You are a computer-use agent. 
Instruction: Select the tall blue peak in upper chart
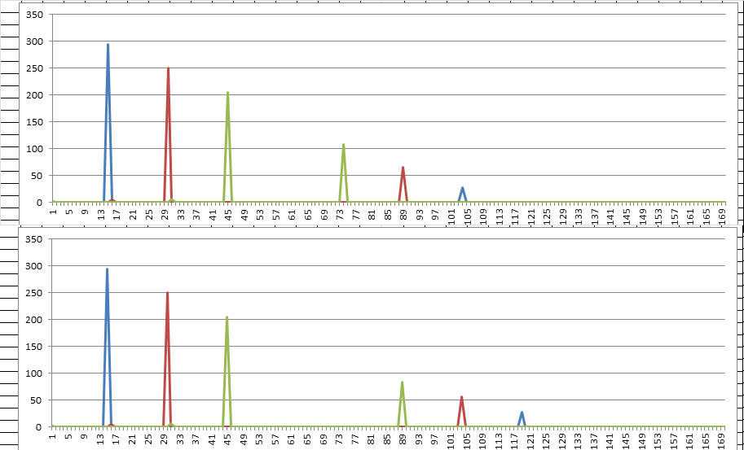pos(108,123)
